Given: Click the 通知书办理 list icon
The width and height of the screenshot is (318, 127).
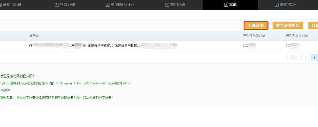Looking at the screenshot, I should pos(1,5).
